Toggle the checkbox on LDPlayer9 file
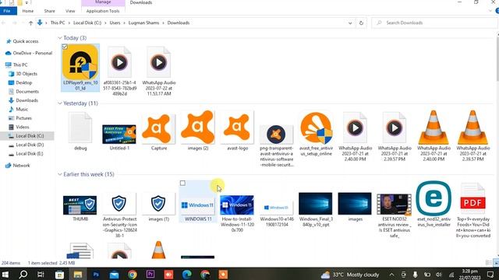This screenshot has height=280, width=499. click(65, 47)
